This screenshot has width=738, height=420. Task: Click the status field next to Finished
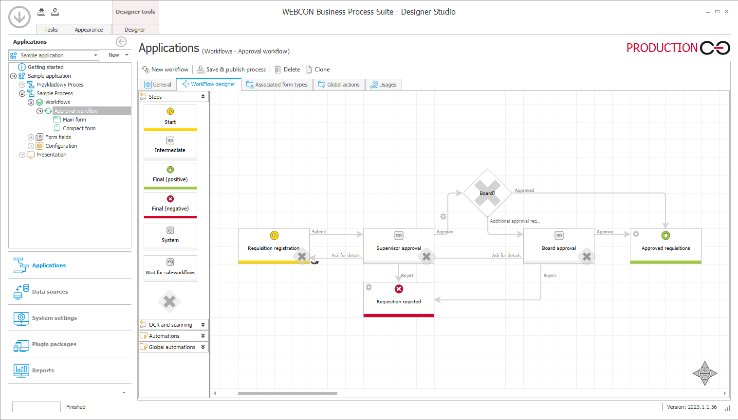[37, 407]
